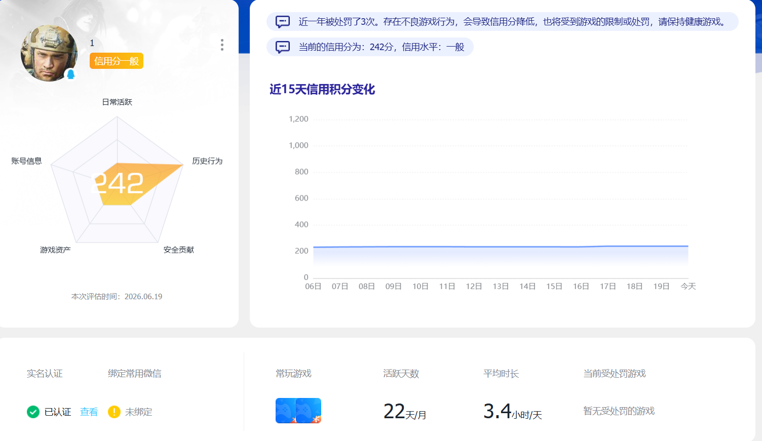Click the 22天/月 active days value
This screenshot has height=441, width=762.
(405, 412)
